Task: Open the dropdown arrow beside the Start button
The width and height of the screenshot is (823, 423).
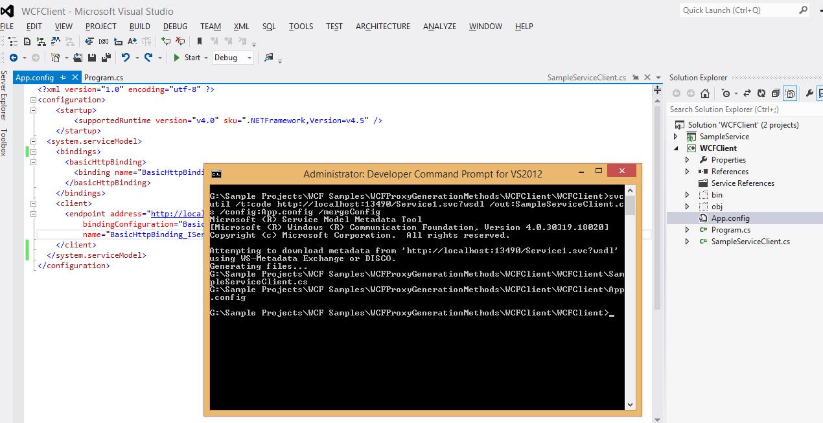Action: click(206, 58)
